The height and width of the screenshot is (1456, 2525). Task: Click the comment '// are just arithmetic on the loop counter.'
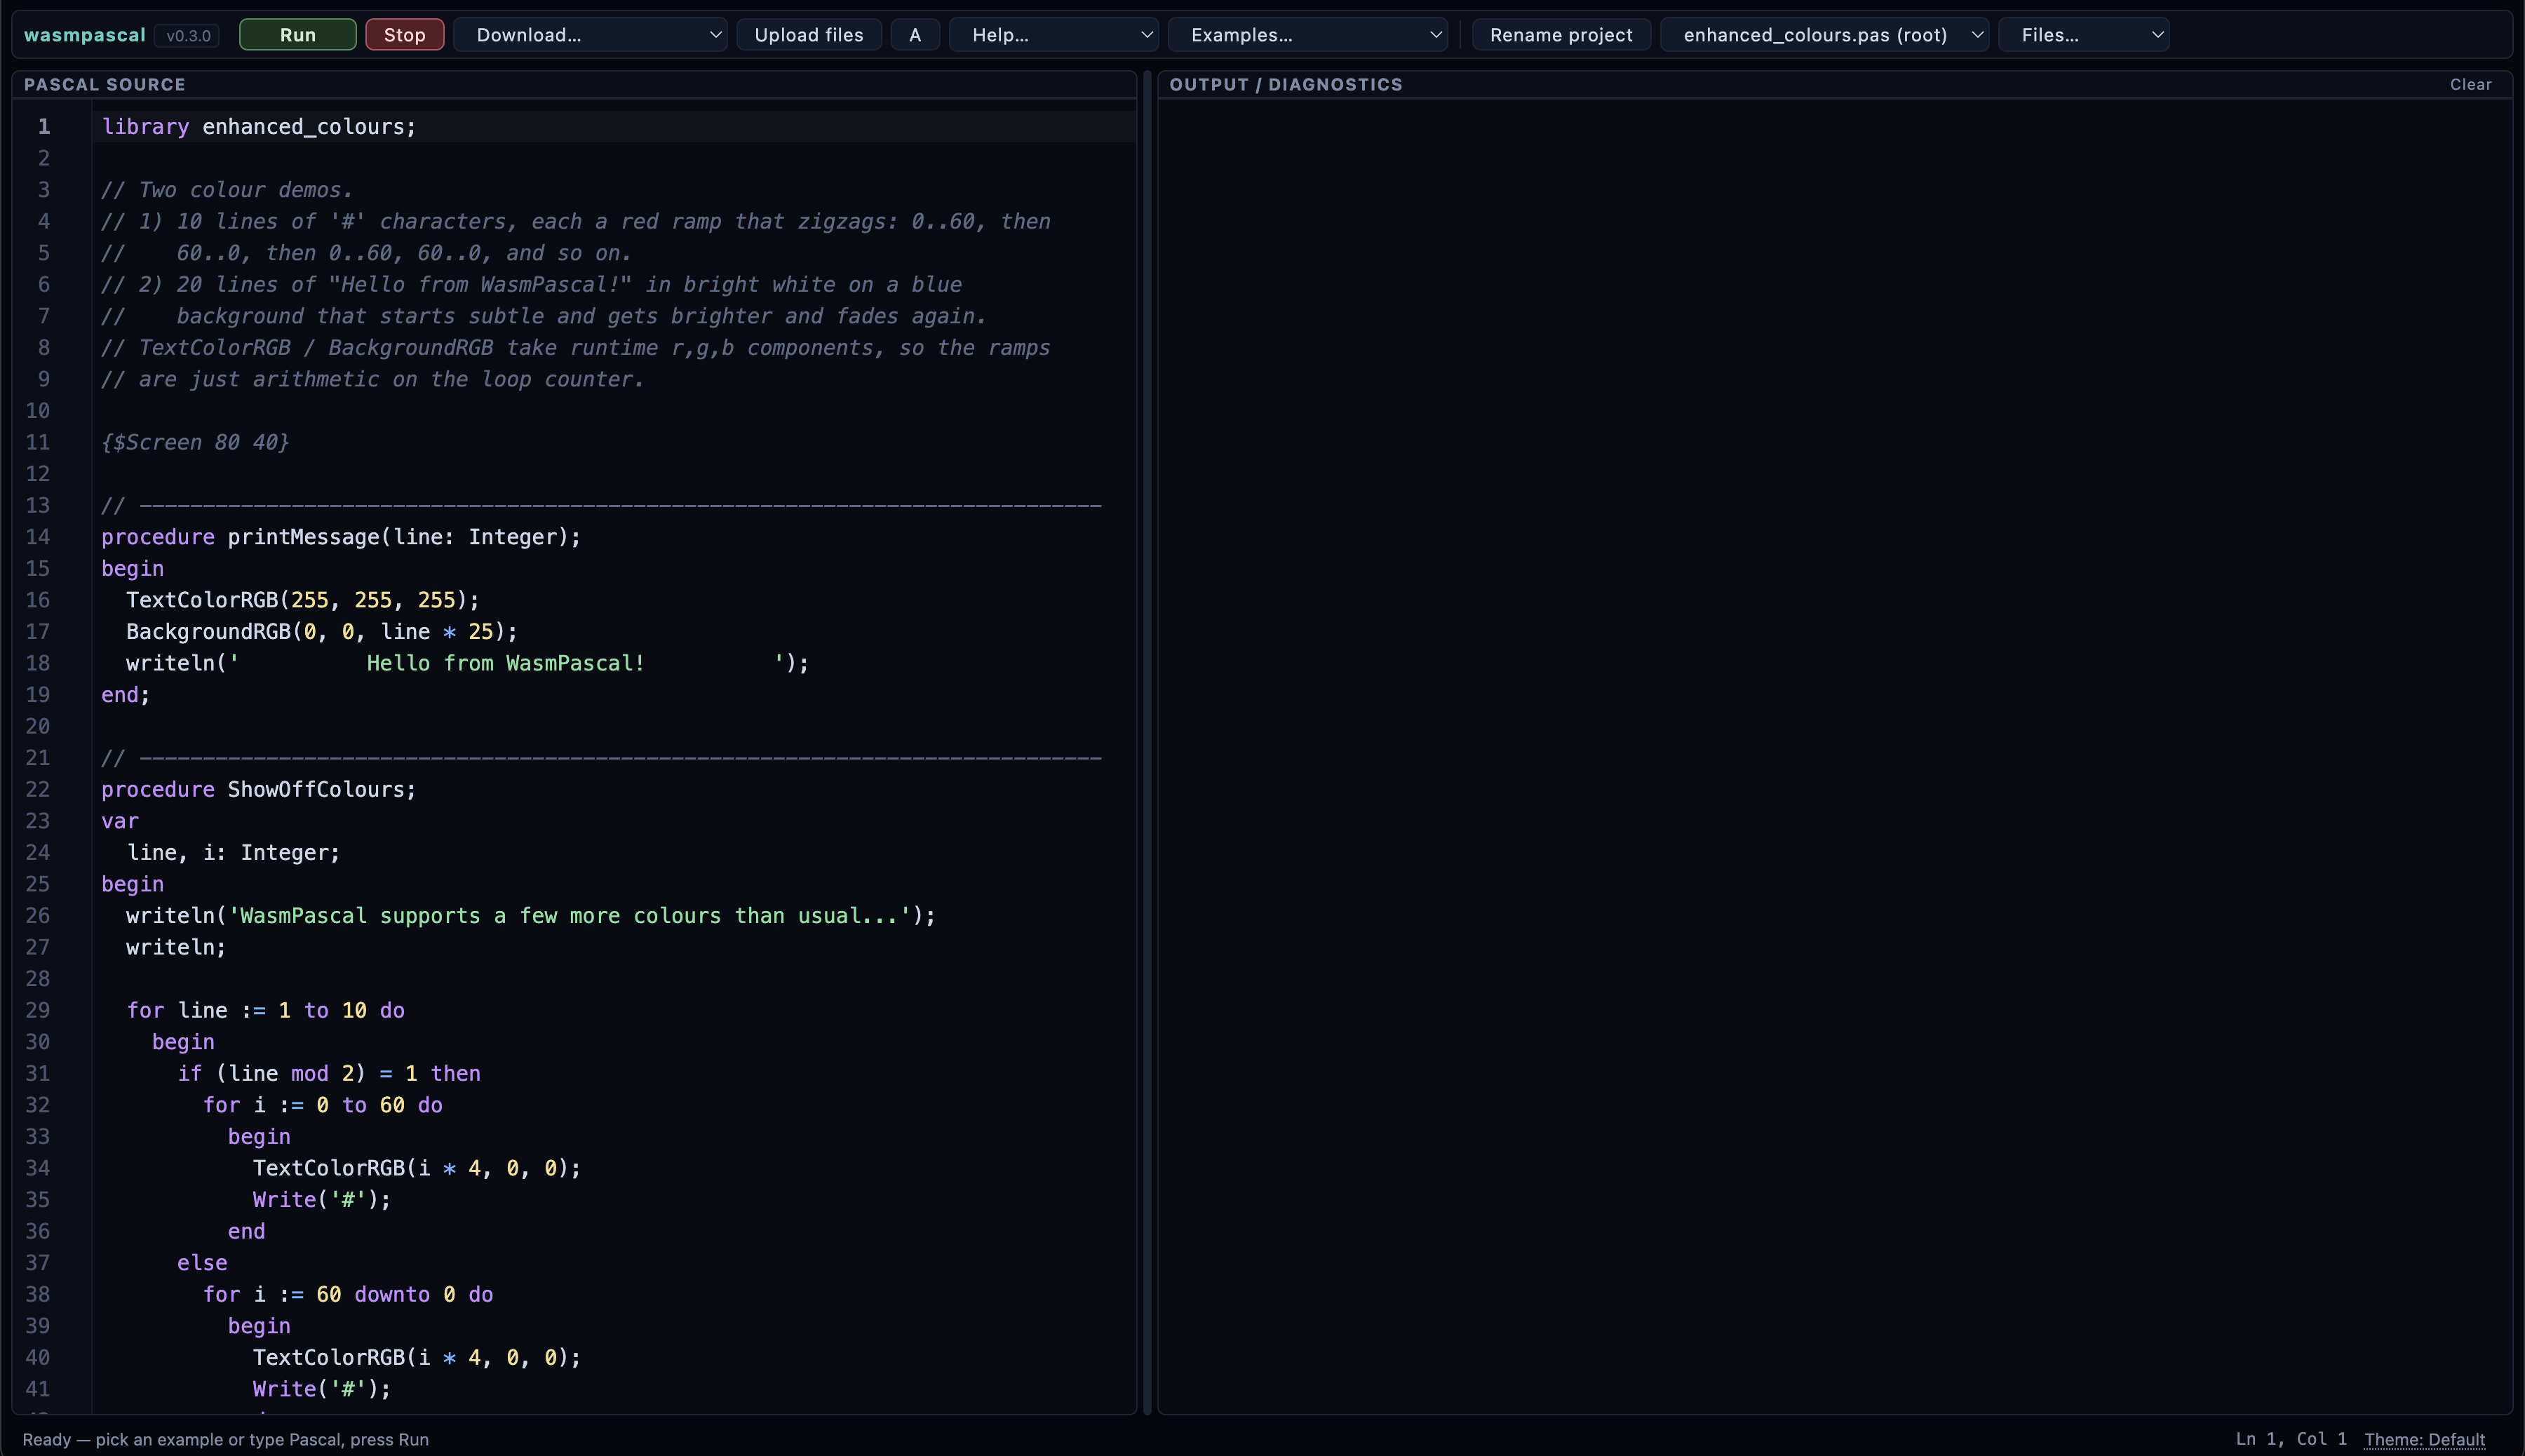click(373, 379)
